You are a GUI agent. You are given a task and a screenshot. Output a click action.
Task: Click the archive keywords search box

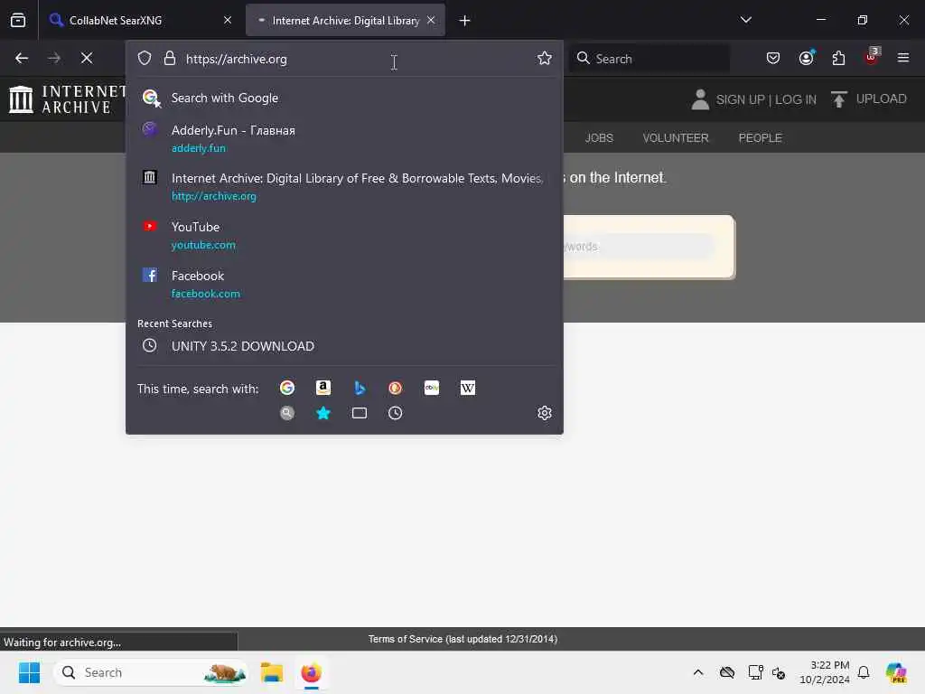639,246
